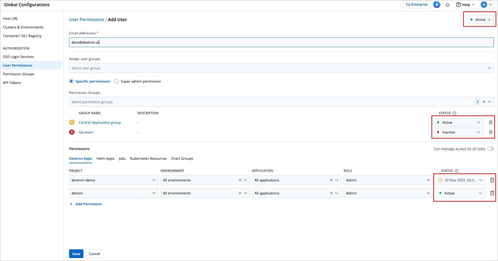498x261 pixels.
Task: Select Specific permissions radio button
Action: click(71, 81)
